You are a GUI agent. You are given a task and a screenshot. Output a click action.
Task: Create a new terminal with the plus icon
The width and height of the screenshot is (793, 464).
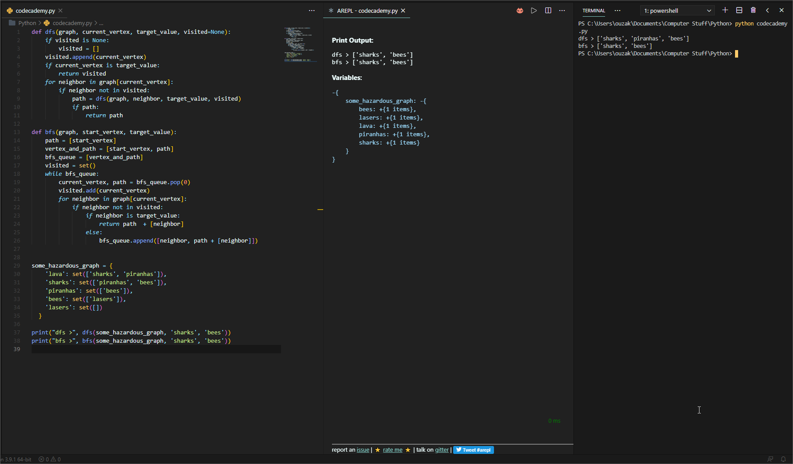(725, 10)
